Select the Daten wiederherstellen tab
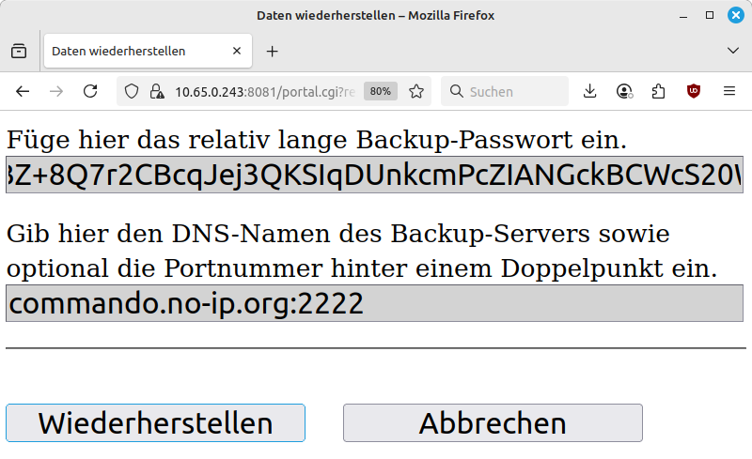Viewport: 752px width, 459px height. coord(132,52)
